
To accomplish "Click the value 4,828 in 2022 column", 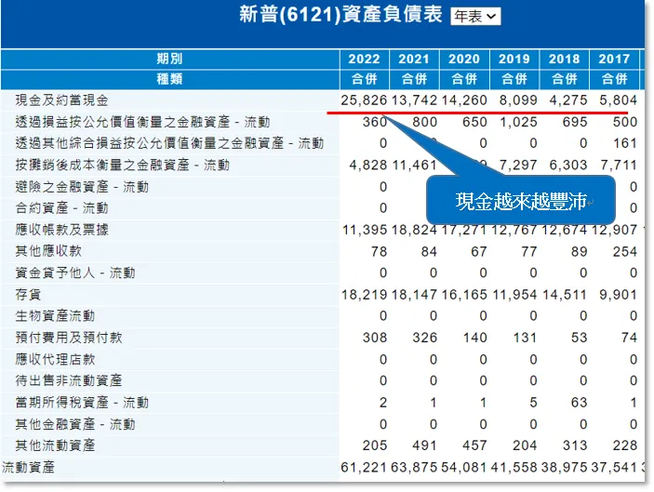I will coord(368,166).
